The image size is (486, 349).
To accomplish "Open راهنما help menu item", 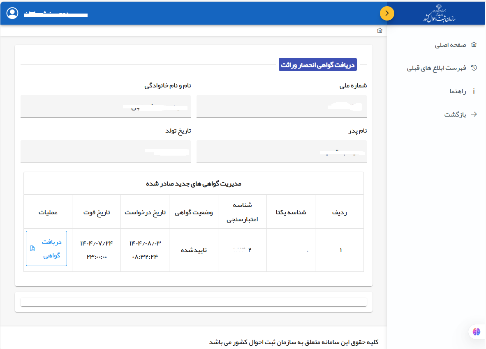I will (x=458, y=92).
